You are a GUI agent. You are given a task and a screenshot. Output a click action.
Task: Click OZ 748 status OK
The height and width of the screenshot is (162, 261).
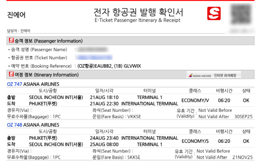click(x=246, y=141)
